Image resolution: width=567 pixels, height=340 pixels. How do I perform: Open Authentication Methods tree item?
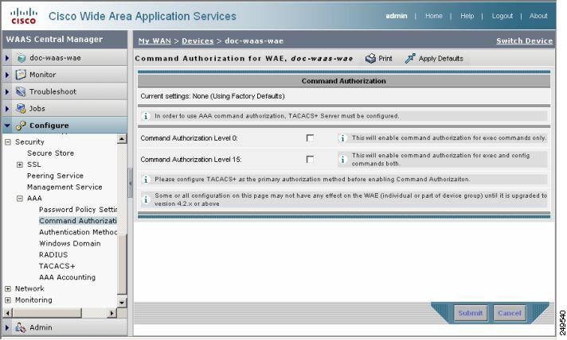coord(78,232)
